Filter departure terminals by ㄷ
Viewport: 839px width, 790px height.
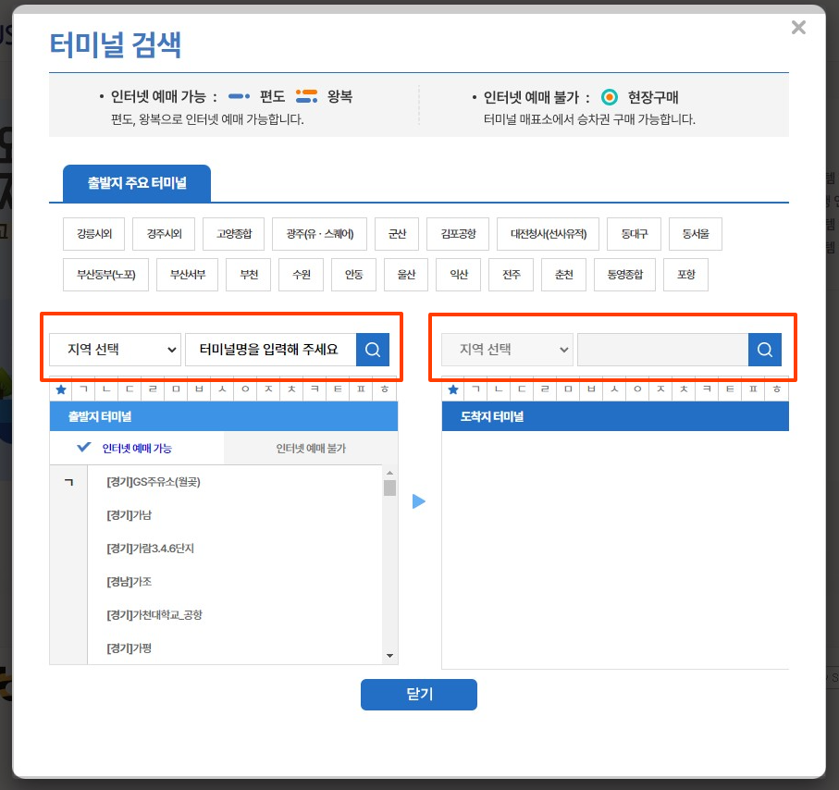pos(130,389)
